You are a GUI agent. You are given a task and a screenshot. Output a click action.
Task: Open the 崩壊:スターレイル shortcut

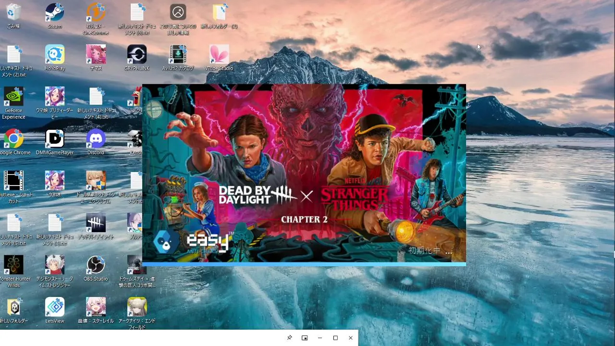click(96, 311)
